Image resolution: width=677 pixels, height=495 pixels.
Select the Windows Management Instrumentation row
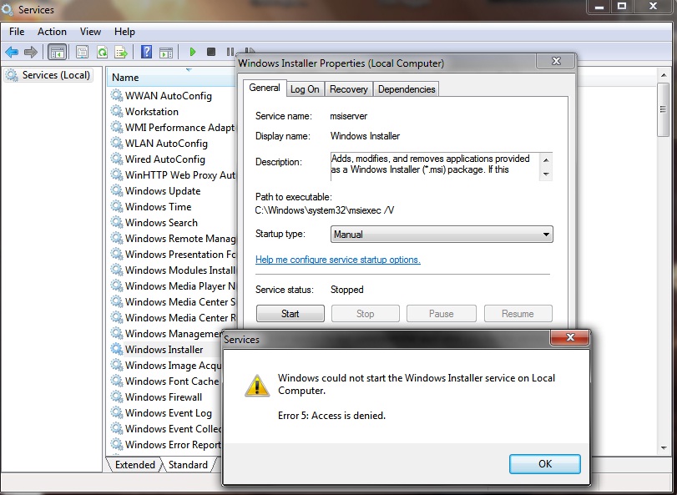coord(167,334)
